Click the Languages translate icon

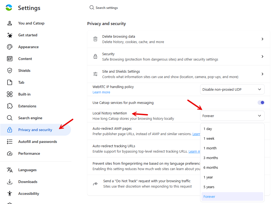(x=10, y=170)
